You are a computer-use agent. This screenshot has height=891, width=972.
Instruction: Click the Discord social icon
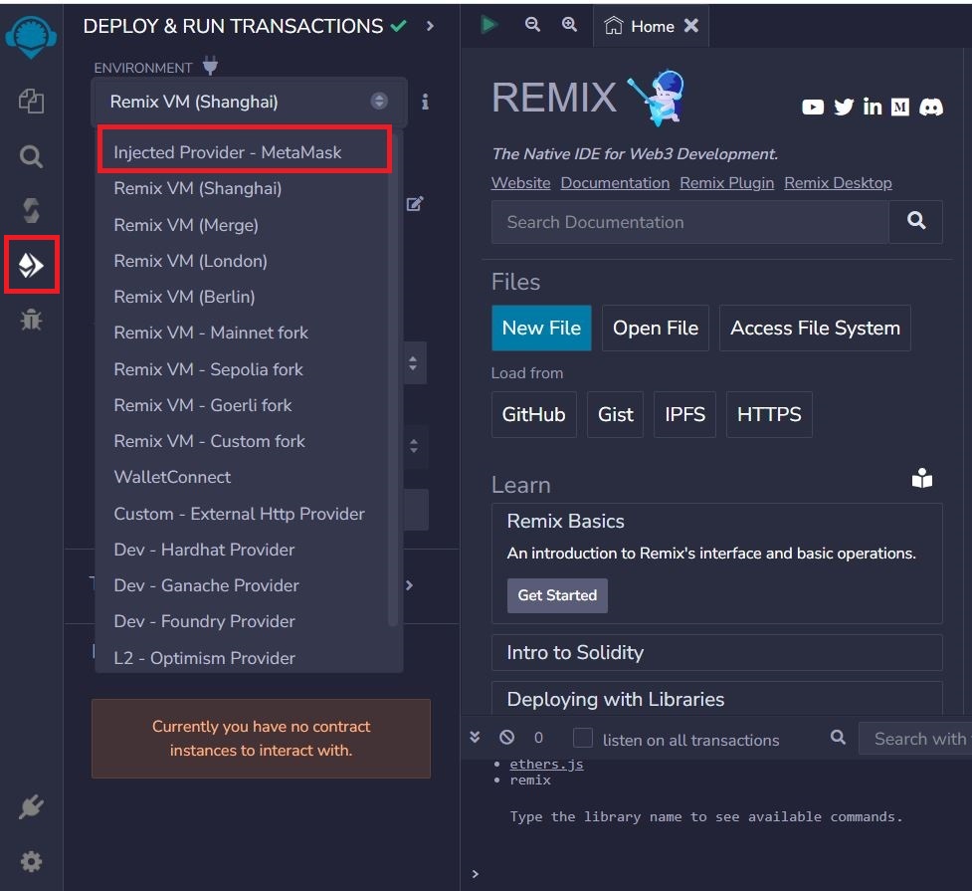pyautogui.click(x=931, y=107)
